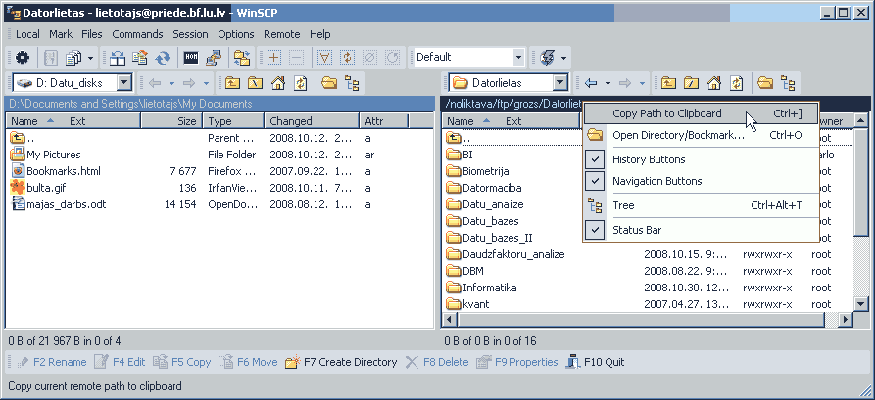Viewport: 875px width, 400px height.
Task: Open the D: Datu_disks drive dropdown
Action: [x=124, y=83]
